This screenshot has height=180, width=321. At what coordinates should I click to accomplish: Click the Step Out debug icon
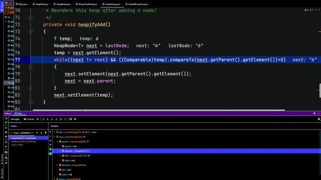[56, 119]
